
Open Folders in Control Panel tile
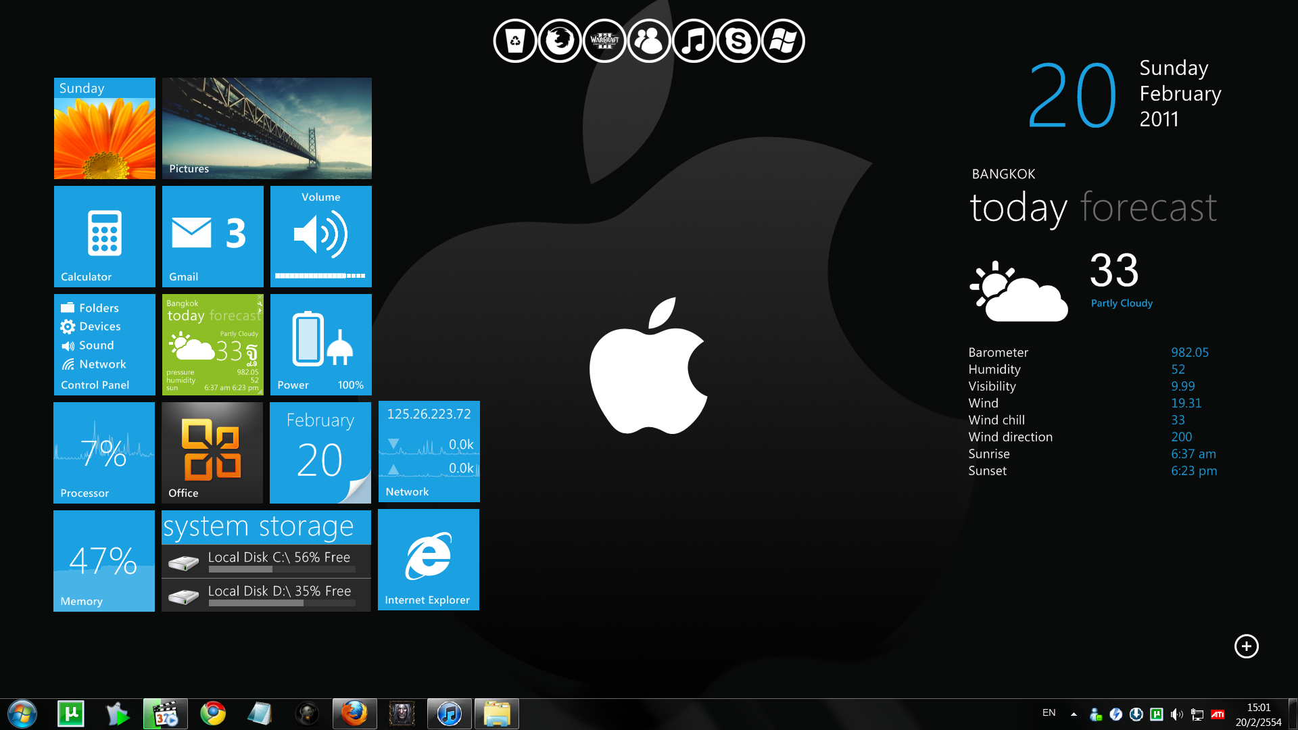coord(98,308)
